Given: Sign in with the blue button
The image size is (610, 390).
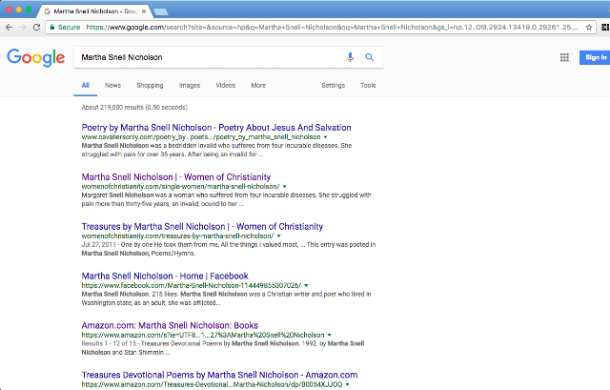Looking at the screenshot, I should tap(595, 57).
